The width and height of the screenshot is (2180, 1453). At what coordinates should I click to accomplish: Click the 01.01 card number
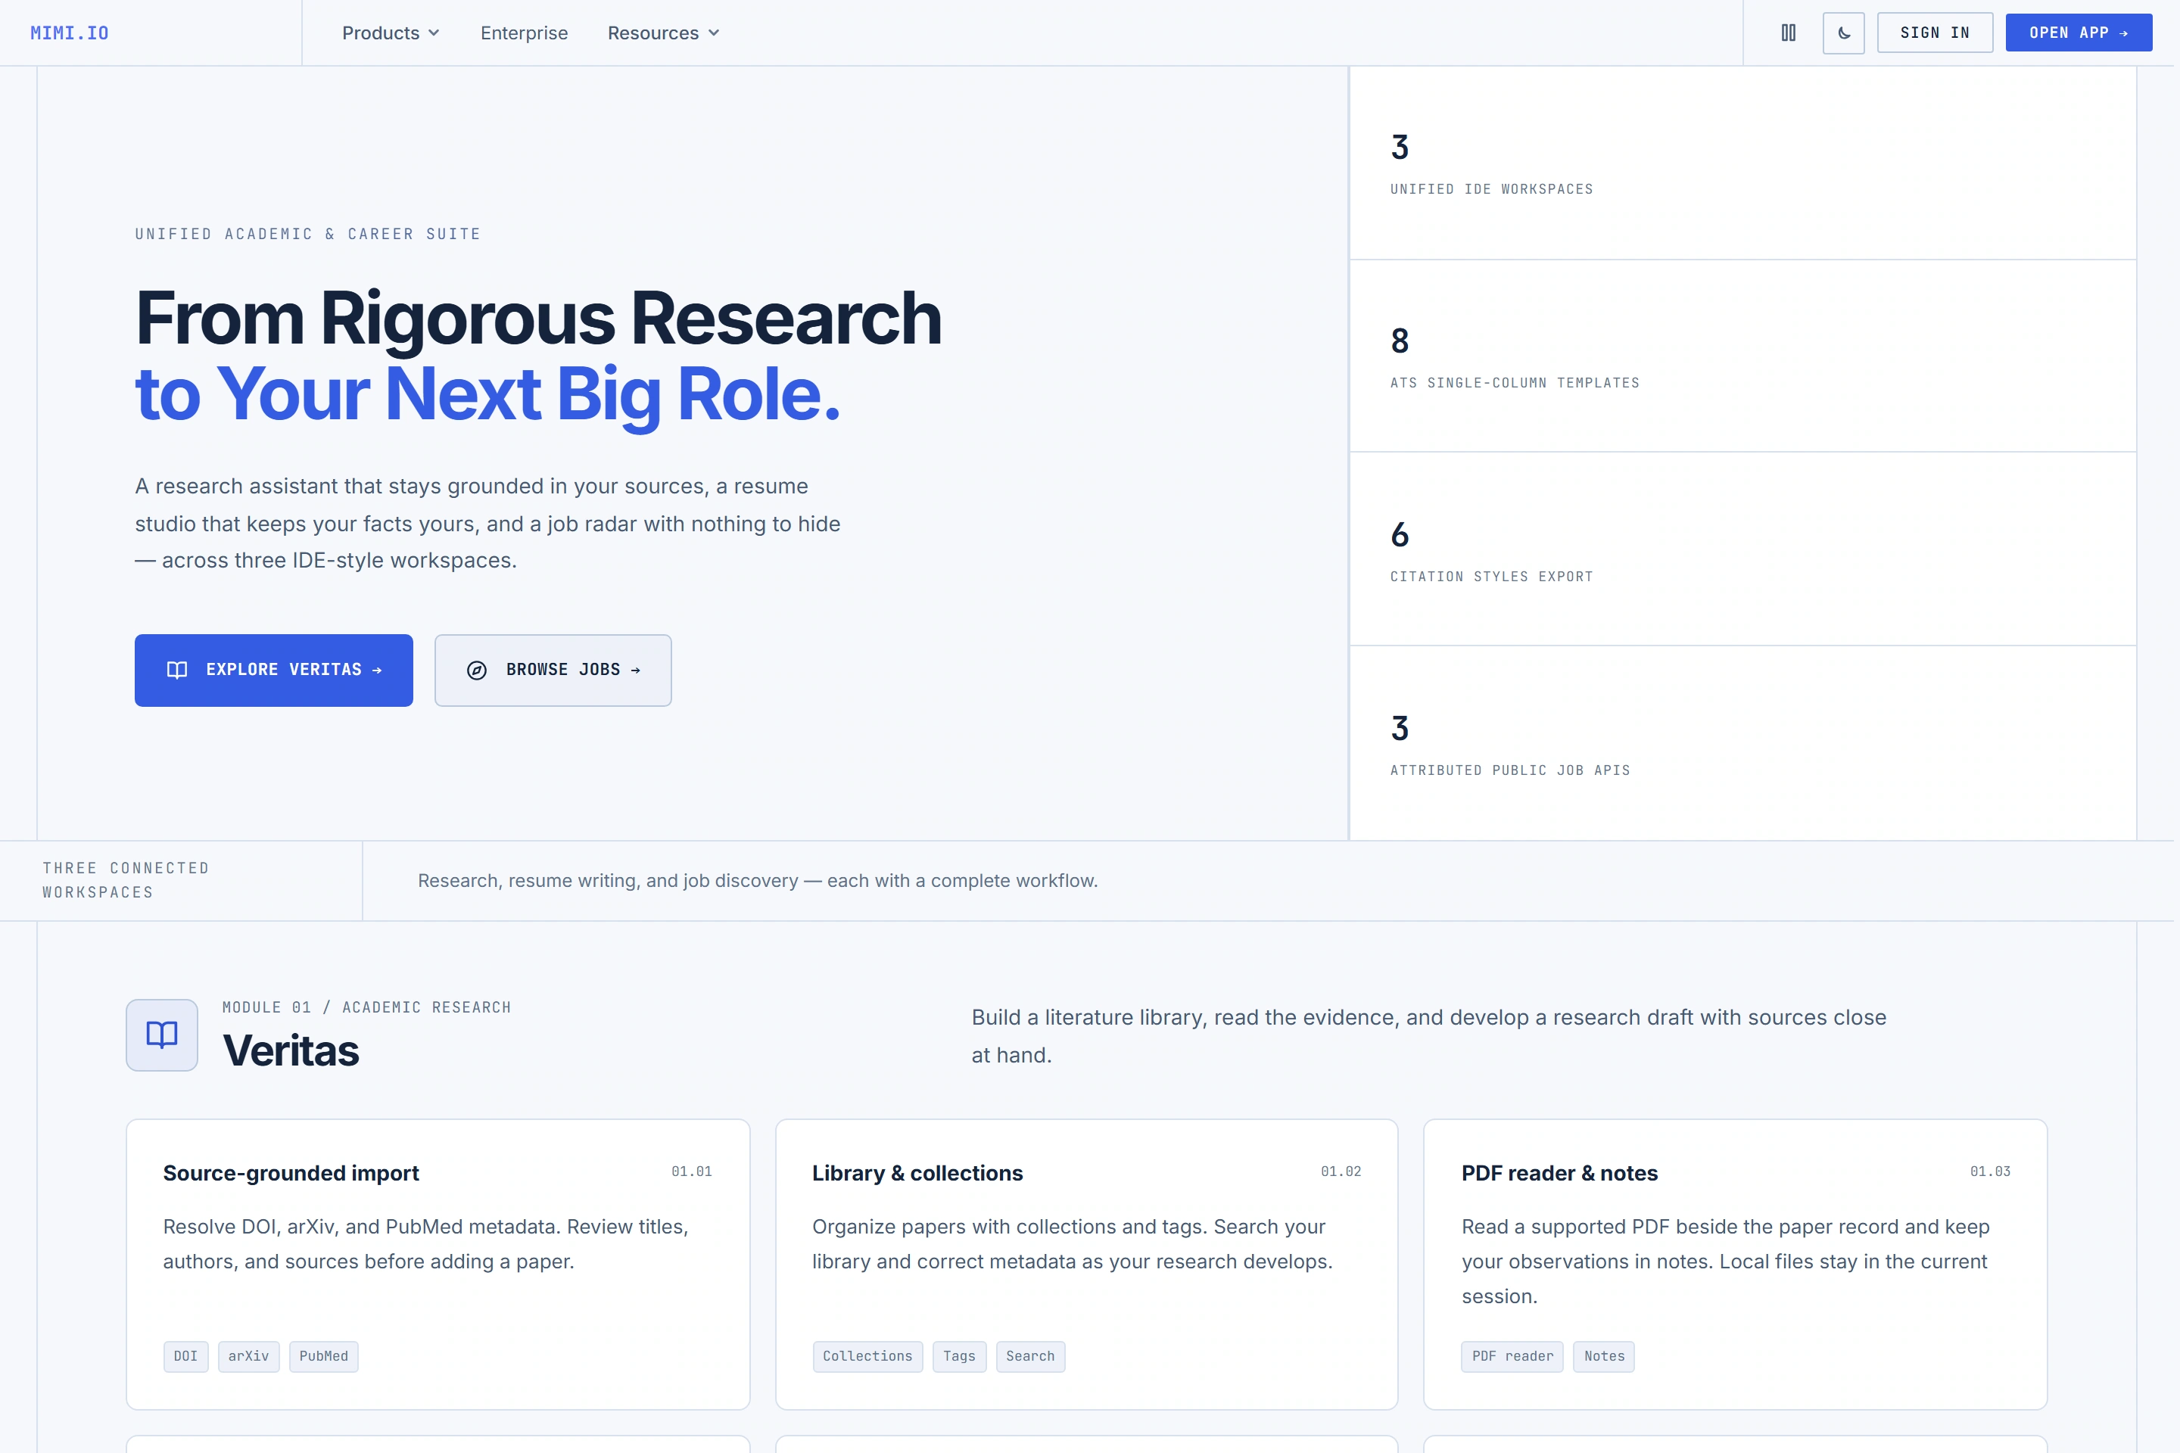[x=693, y=1171]
